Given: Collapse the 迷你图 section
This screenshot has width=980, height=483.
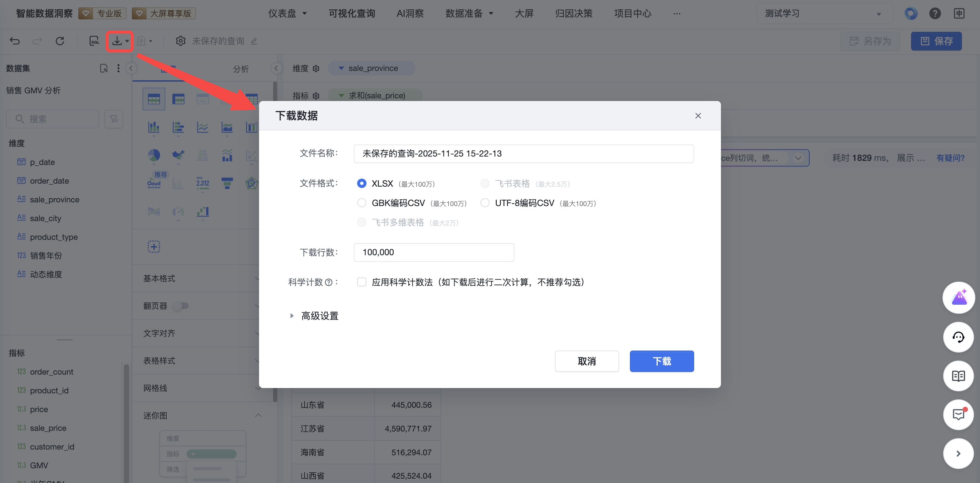Looking at the screenshot, I should [258, 415].
